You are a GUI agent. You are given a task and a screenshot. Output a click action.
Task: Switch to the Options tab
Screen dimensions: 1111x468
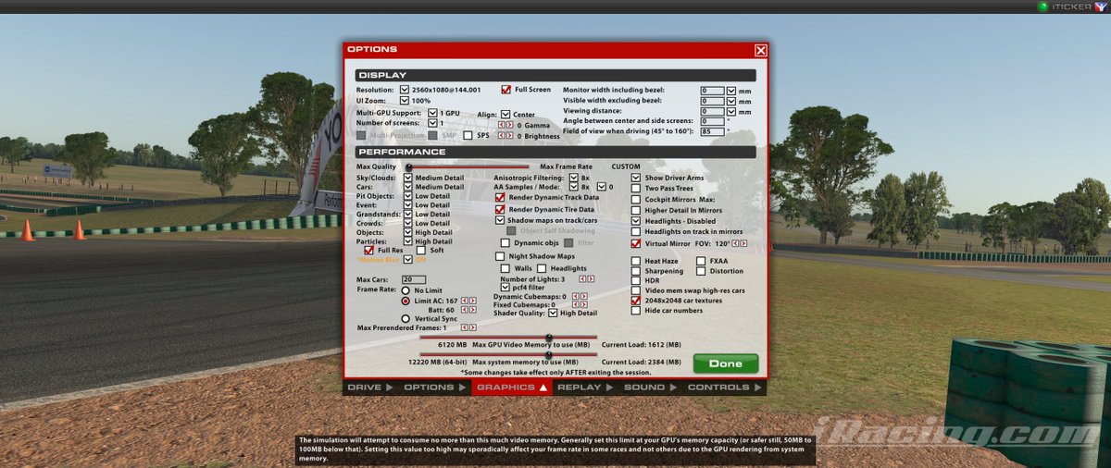tap(434, 388)
